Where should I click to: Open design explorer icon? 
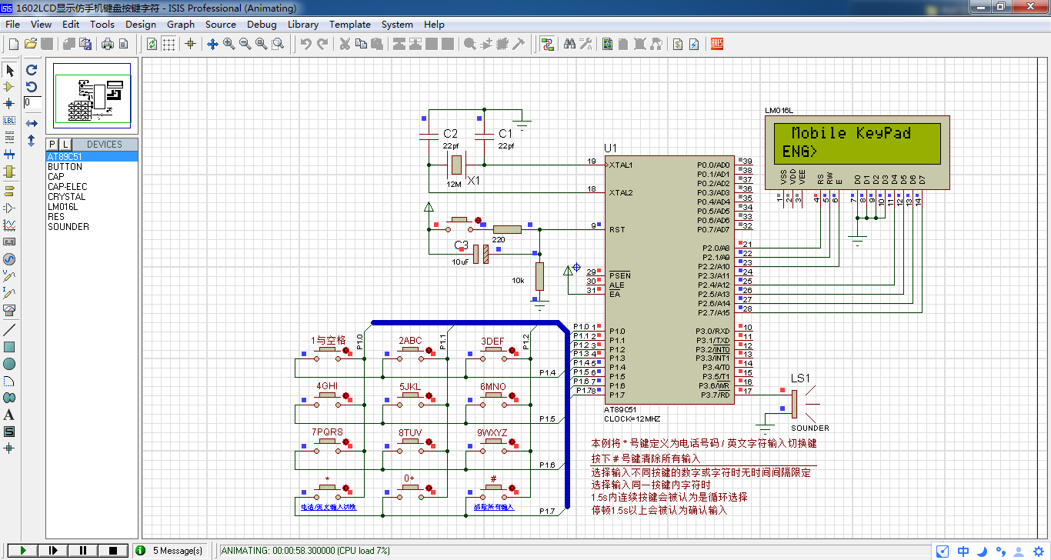point(608,44)
